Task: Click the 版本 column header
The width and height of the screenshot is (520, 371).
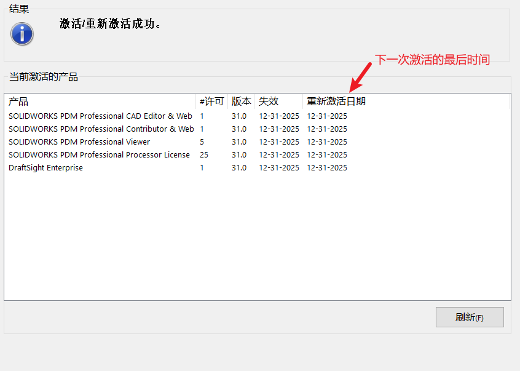Action: (x=240, y=102)
